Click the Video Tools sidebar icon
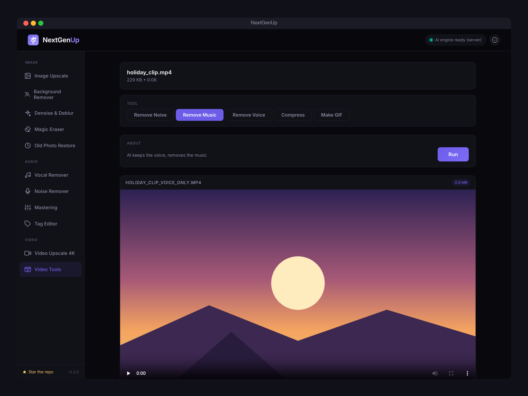Image resolution: width=528 pixels, height=396 pixels. pos(28,269)
